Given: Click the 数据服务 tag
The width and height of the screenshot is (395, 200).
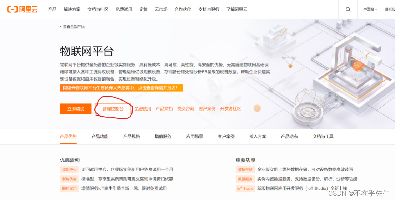Looking at the screenshot, I should (x=245, y=179).
